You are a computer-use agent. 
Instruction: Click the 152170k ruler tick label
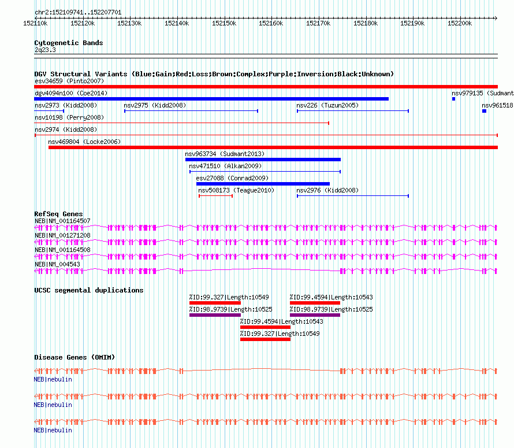tap(318, 23)
